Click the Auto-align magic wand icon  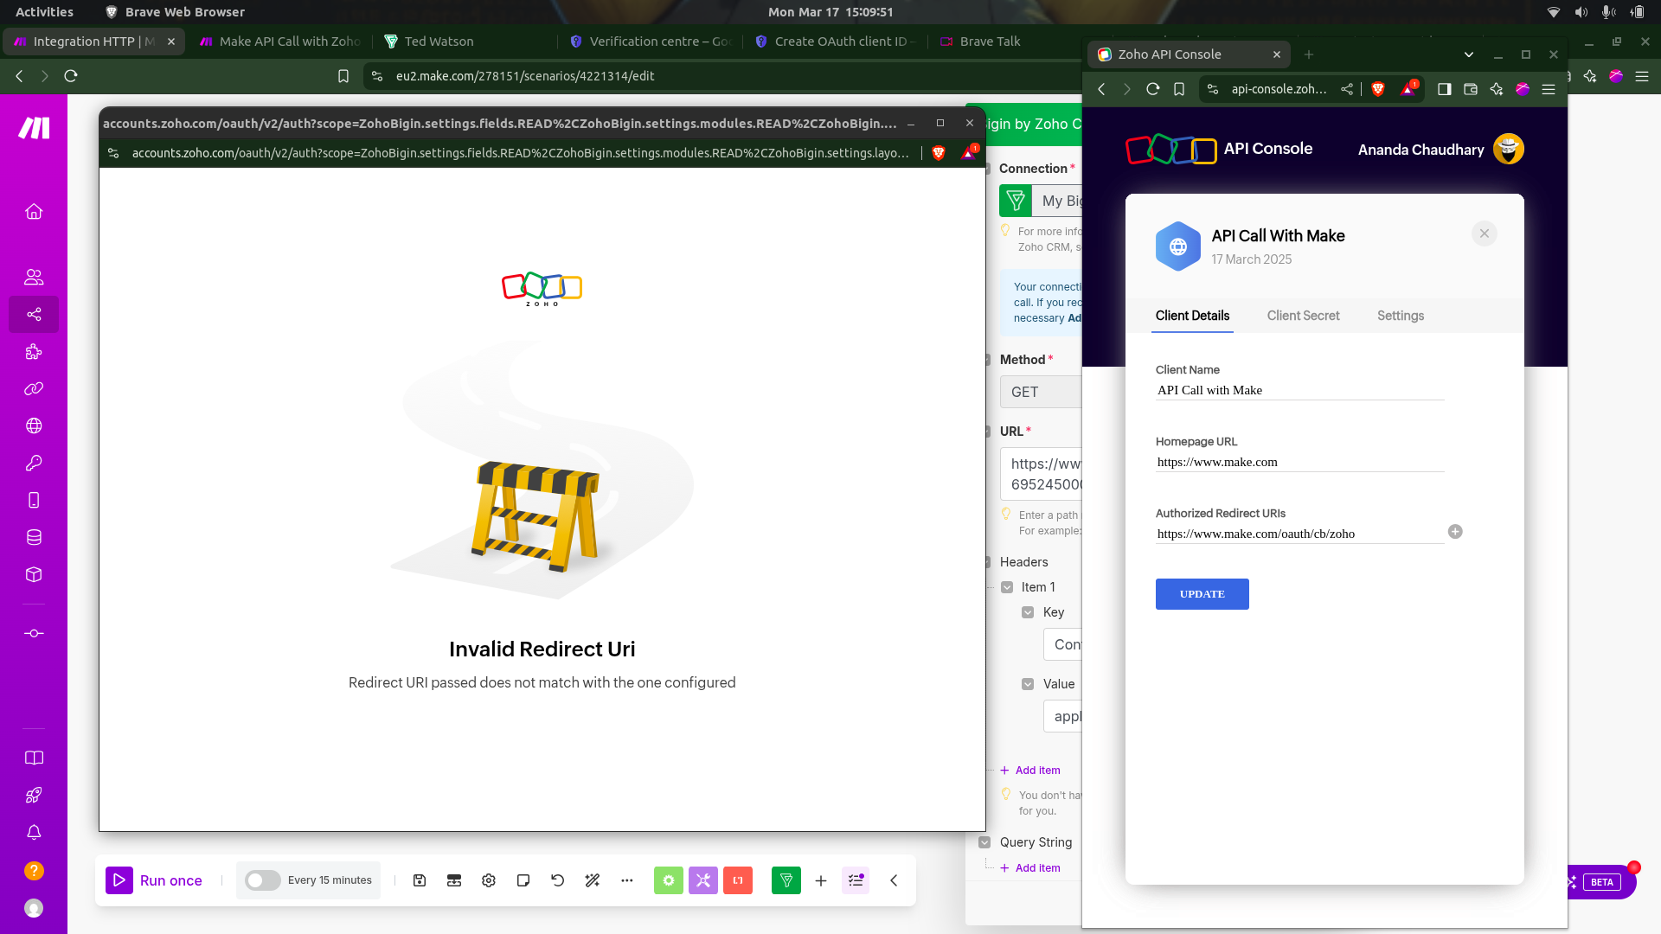(593, 880)
